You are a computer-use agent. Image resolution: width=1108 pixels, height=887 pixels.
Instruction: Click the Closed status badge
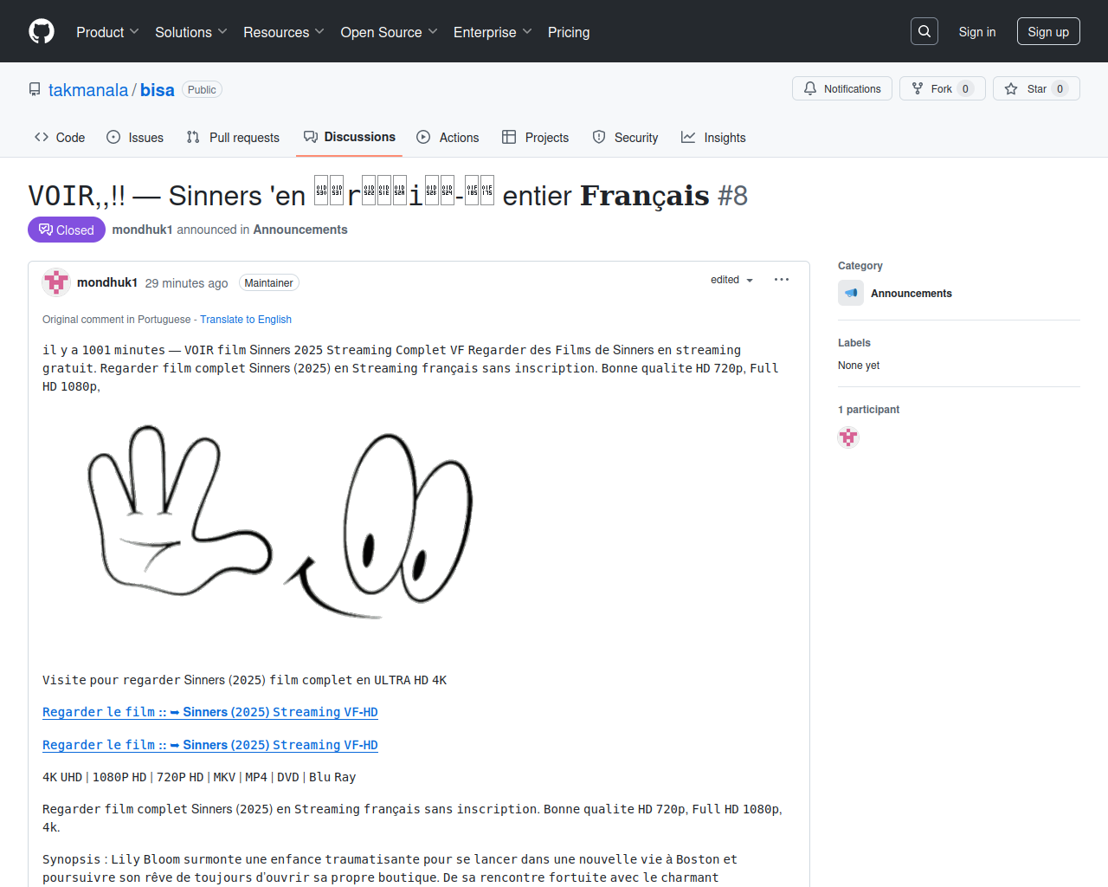(67, 230)
